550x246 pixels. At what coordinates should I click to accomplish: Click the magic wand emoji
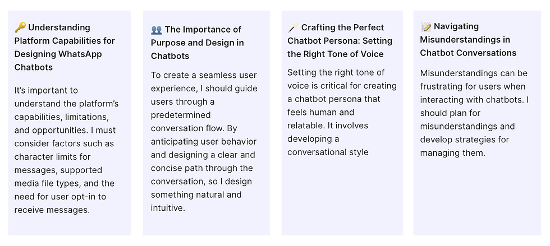292,28
